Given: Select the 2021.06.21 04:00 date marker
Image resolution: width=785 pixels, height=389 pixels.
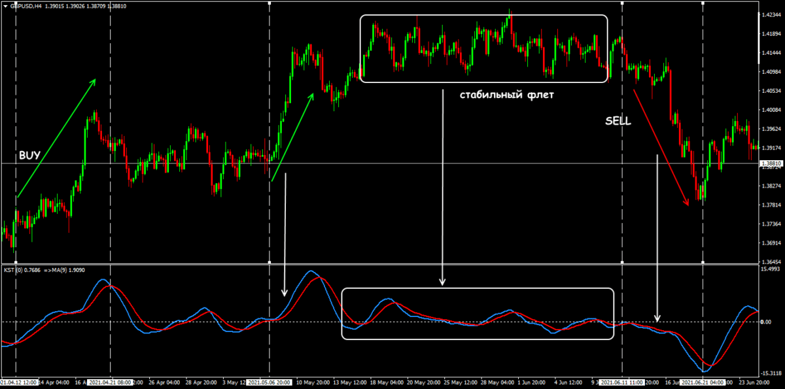Looking at the screenshot, I should 703,382.
